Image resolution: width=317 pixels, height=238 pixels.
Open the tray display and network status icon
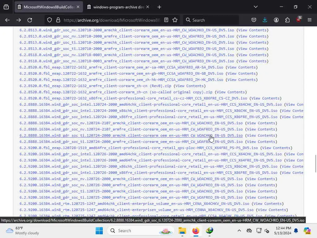(259, 231)
